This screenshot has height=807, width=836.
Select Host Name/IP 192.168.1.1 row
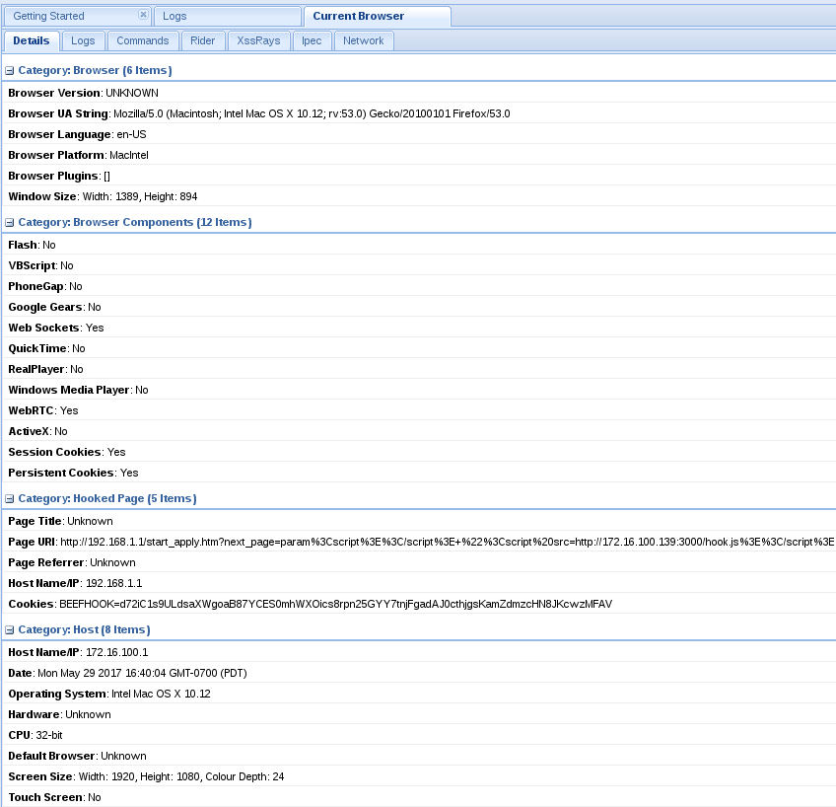click(419, 583)
